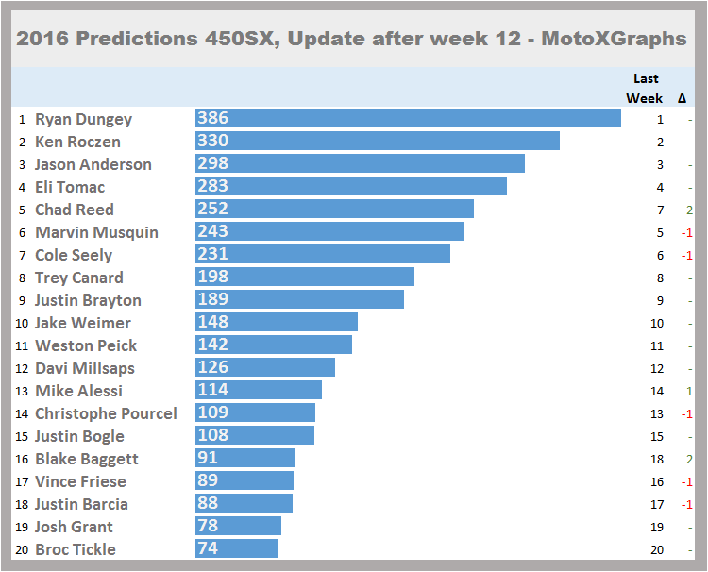The width and height of the screenshot is (708, 572).
Task: Click Broc Tickle's name at rank 20
Action: [x=76, y=549]
